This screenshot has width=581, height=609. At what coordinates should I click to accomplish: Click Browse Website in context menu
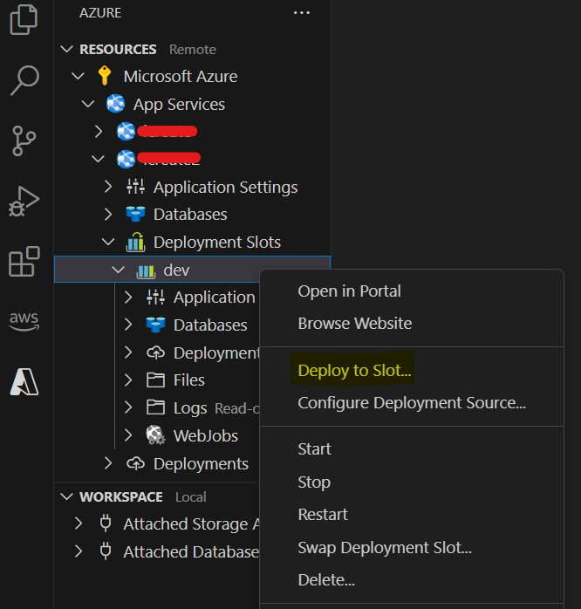[x=354, y=324]
